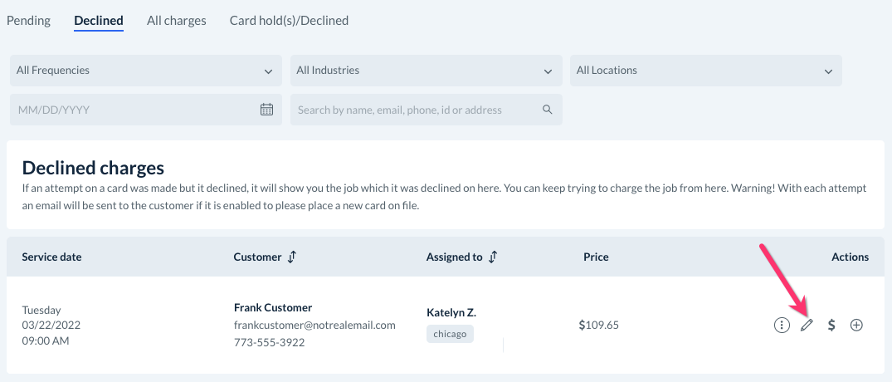Click assigned provider Katelyn Z.
This screenshot has height=382, width=892.
click(451, 312)
